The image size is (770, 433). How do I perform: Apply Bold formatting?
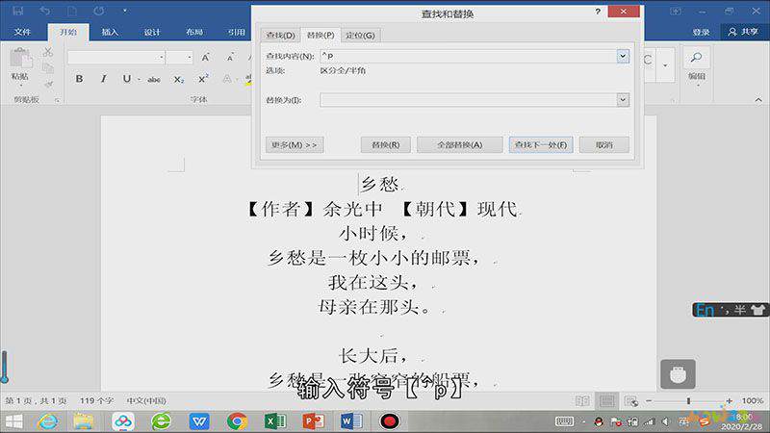pos(79,79)
